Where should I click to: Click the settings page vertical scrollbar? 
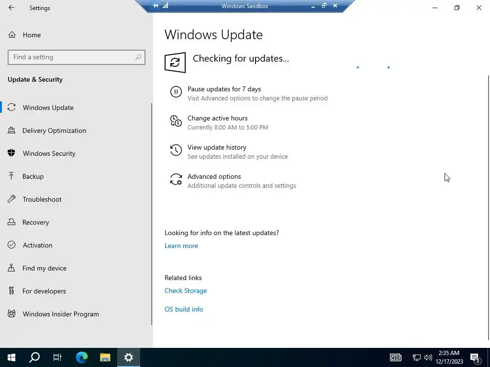489,207
